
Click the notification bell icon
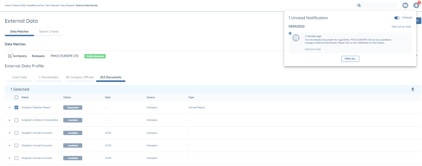coord(416,6)
